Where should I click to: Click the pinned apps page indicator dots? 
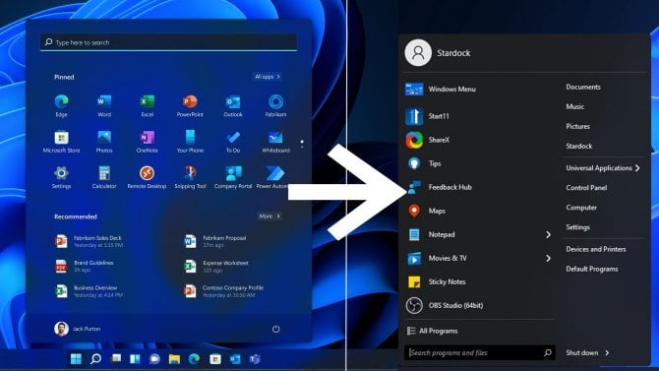[302, 144]
